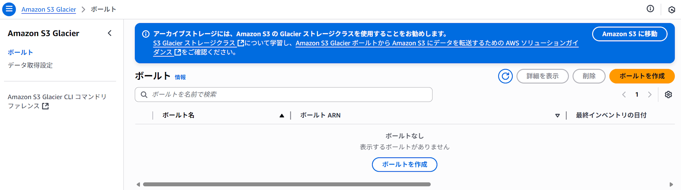Click the hexagon icon in top right corner
The height and width of the screenshot is (190, 681).
(x=671, y=10)
